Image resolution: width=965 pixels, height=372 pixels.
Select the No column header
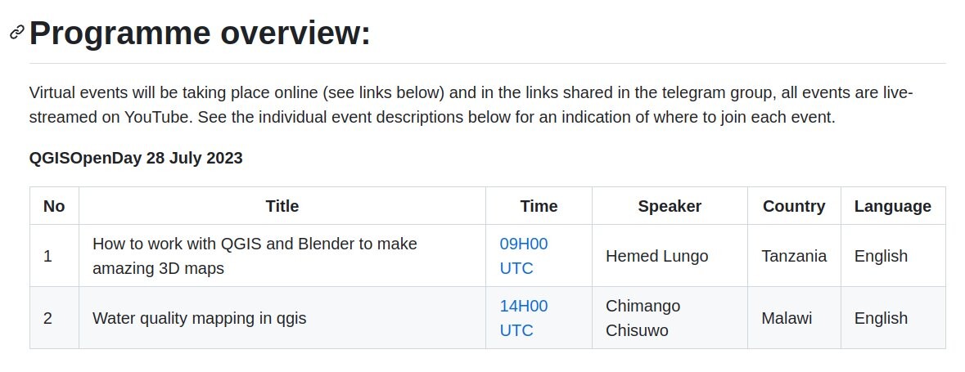click(x=54, y=206)
